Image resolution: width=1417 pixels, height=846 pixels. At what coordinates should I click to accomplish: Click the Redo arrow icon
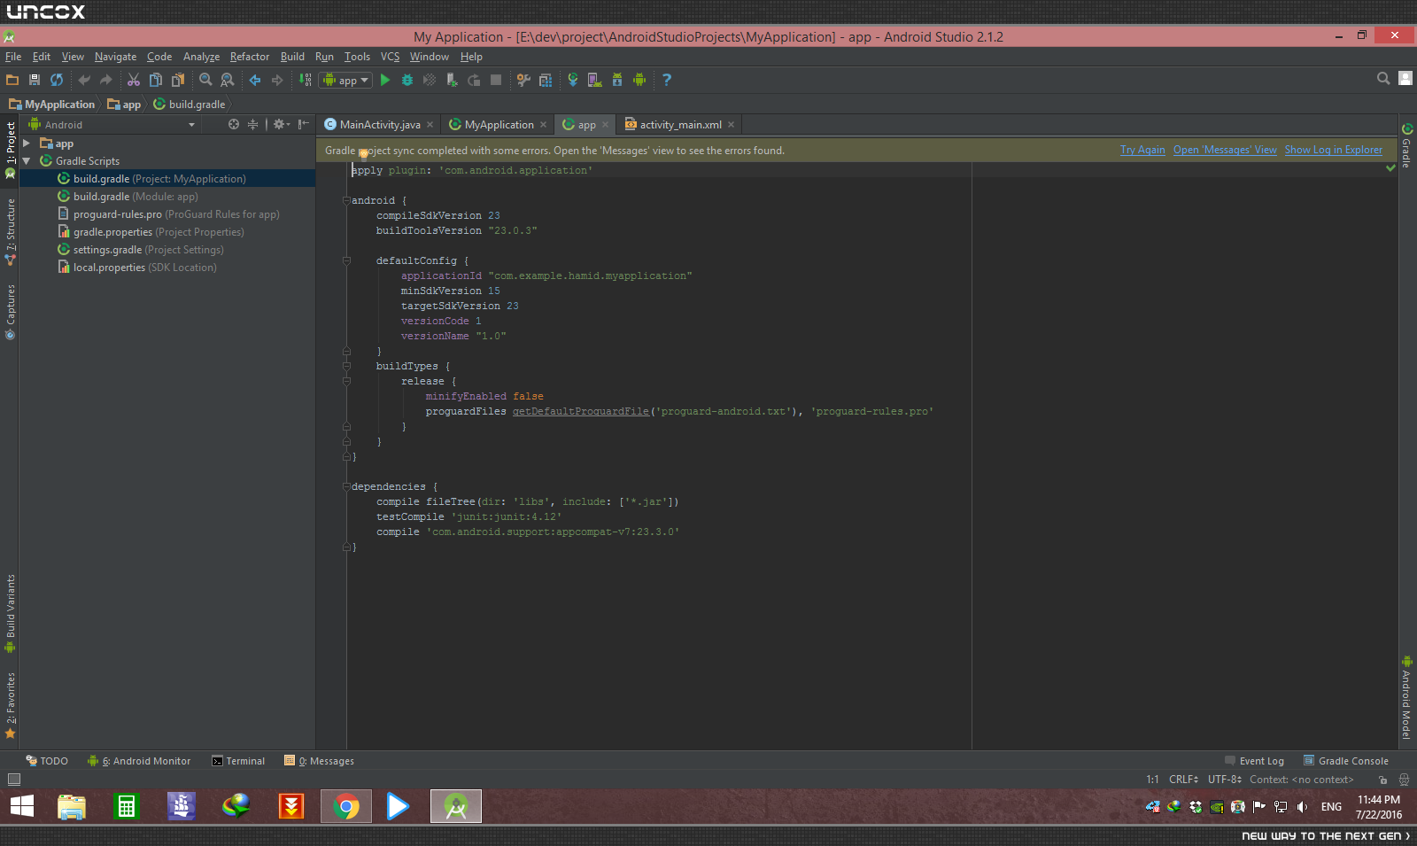(x=105, y=80)
